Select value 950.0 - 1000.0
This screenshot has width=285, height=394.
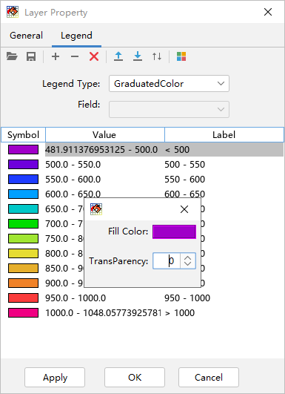pyautogui.click(x=76, y=298)
